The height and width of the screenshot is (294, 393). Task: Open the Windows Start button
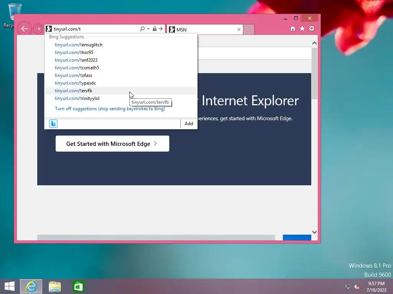tap(10, 286)
